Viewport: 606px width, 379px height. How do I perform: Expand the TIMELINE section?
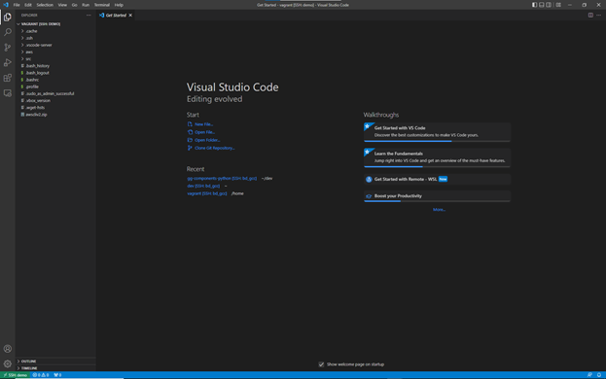pyautogui.click(x=29, y=368)
